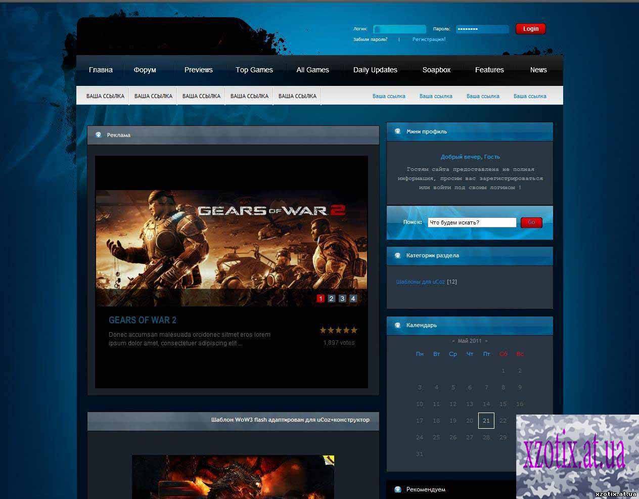639x499 pixels.
Task: Click the Пароль password input field
Action: [482, 29]
